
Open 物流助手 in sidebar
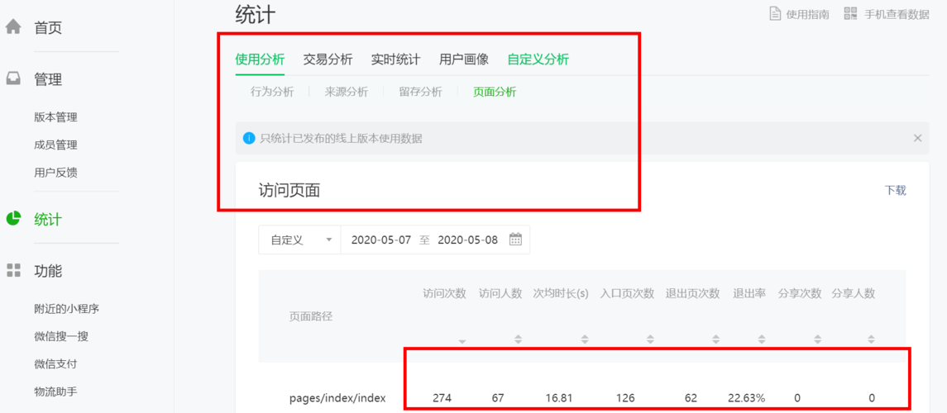click(x=55, y=392)
